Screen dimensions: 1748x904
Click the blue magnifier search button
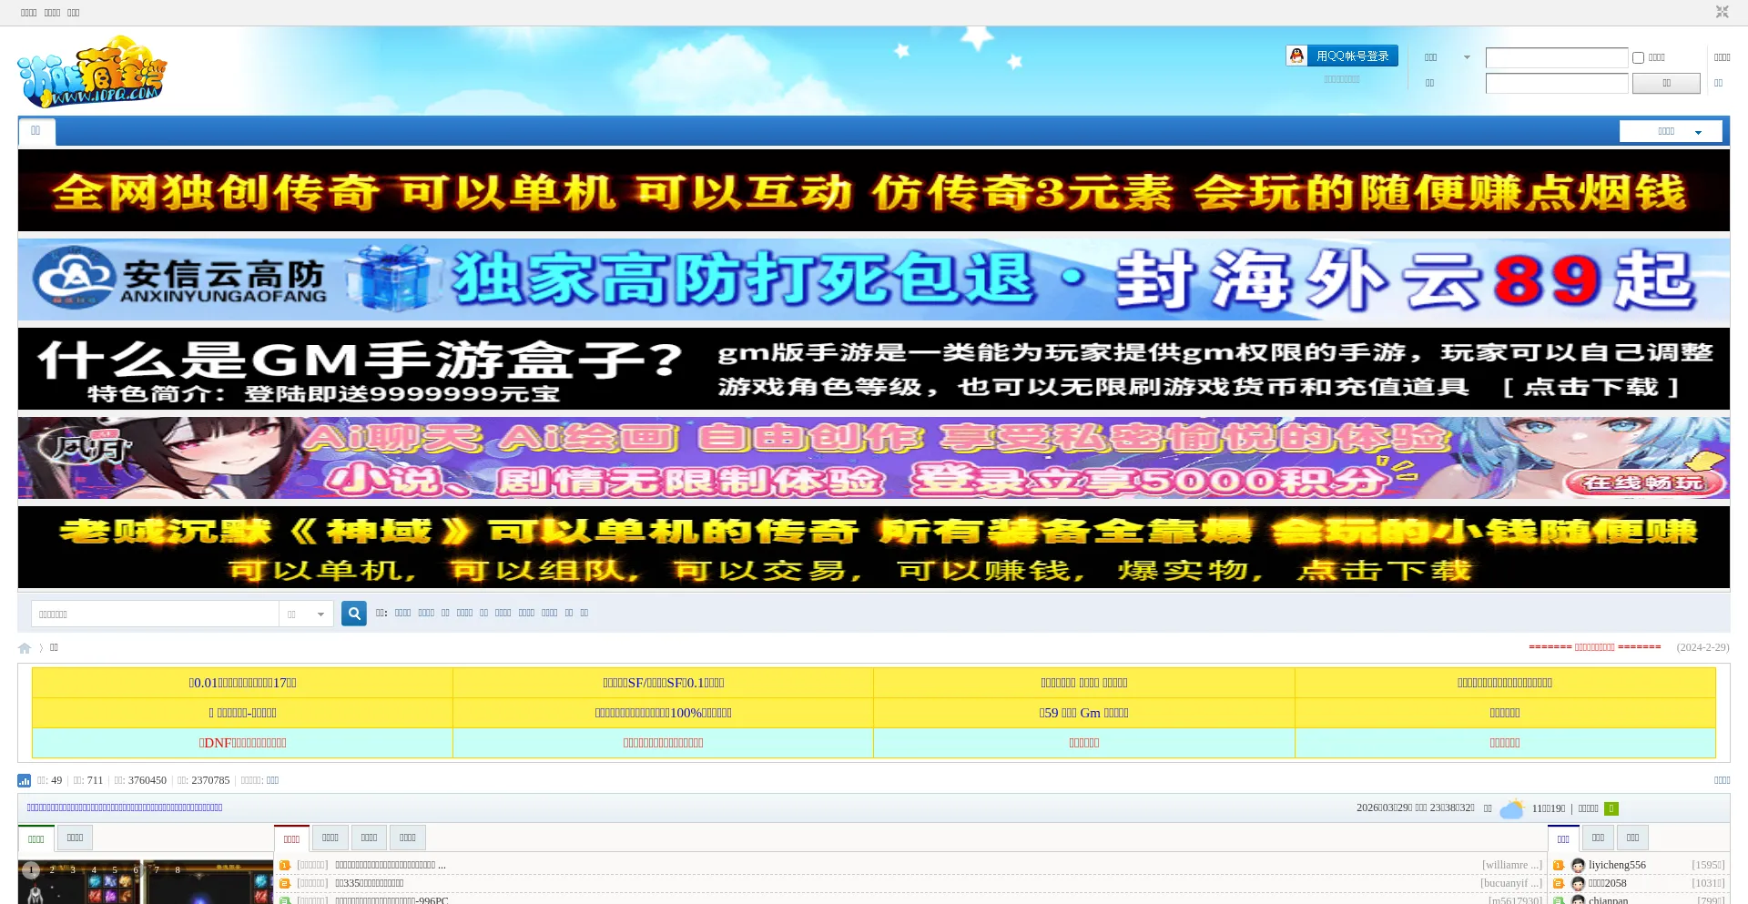click(x=354, y=614)
